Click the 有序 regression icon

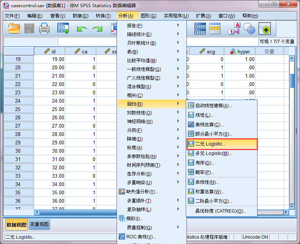point(191,163)
